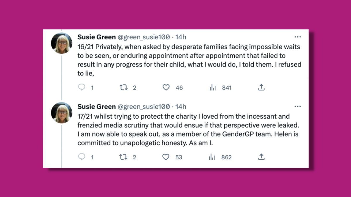Share tweet 16/21
The image size is (351, 197).
pyautogui.click(x=261, y=87)
